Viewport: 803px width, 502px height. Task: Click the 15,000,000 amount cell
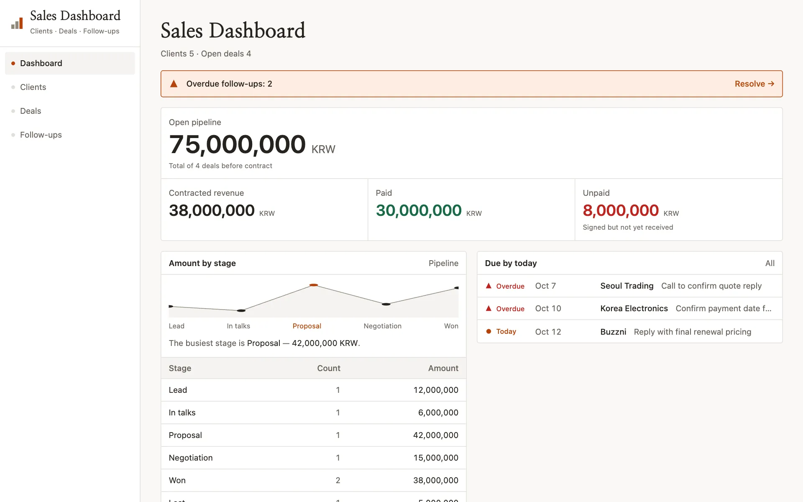(436, 458)
